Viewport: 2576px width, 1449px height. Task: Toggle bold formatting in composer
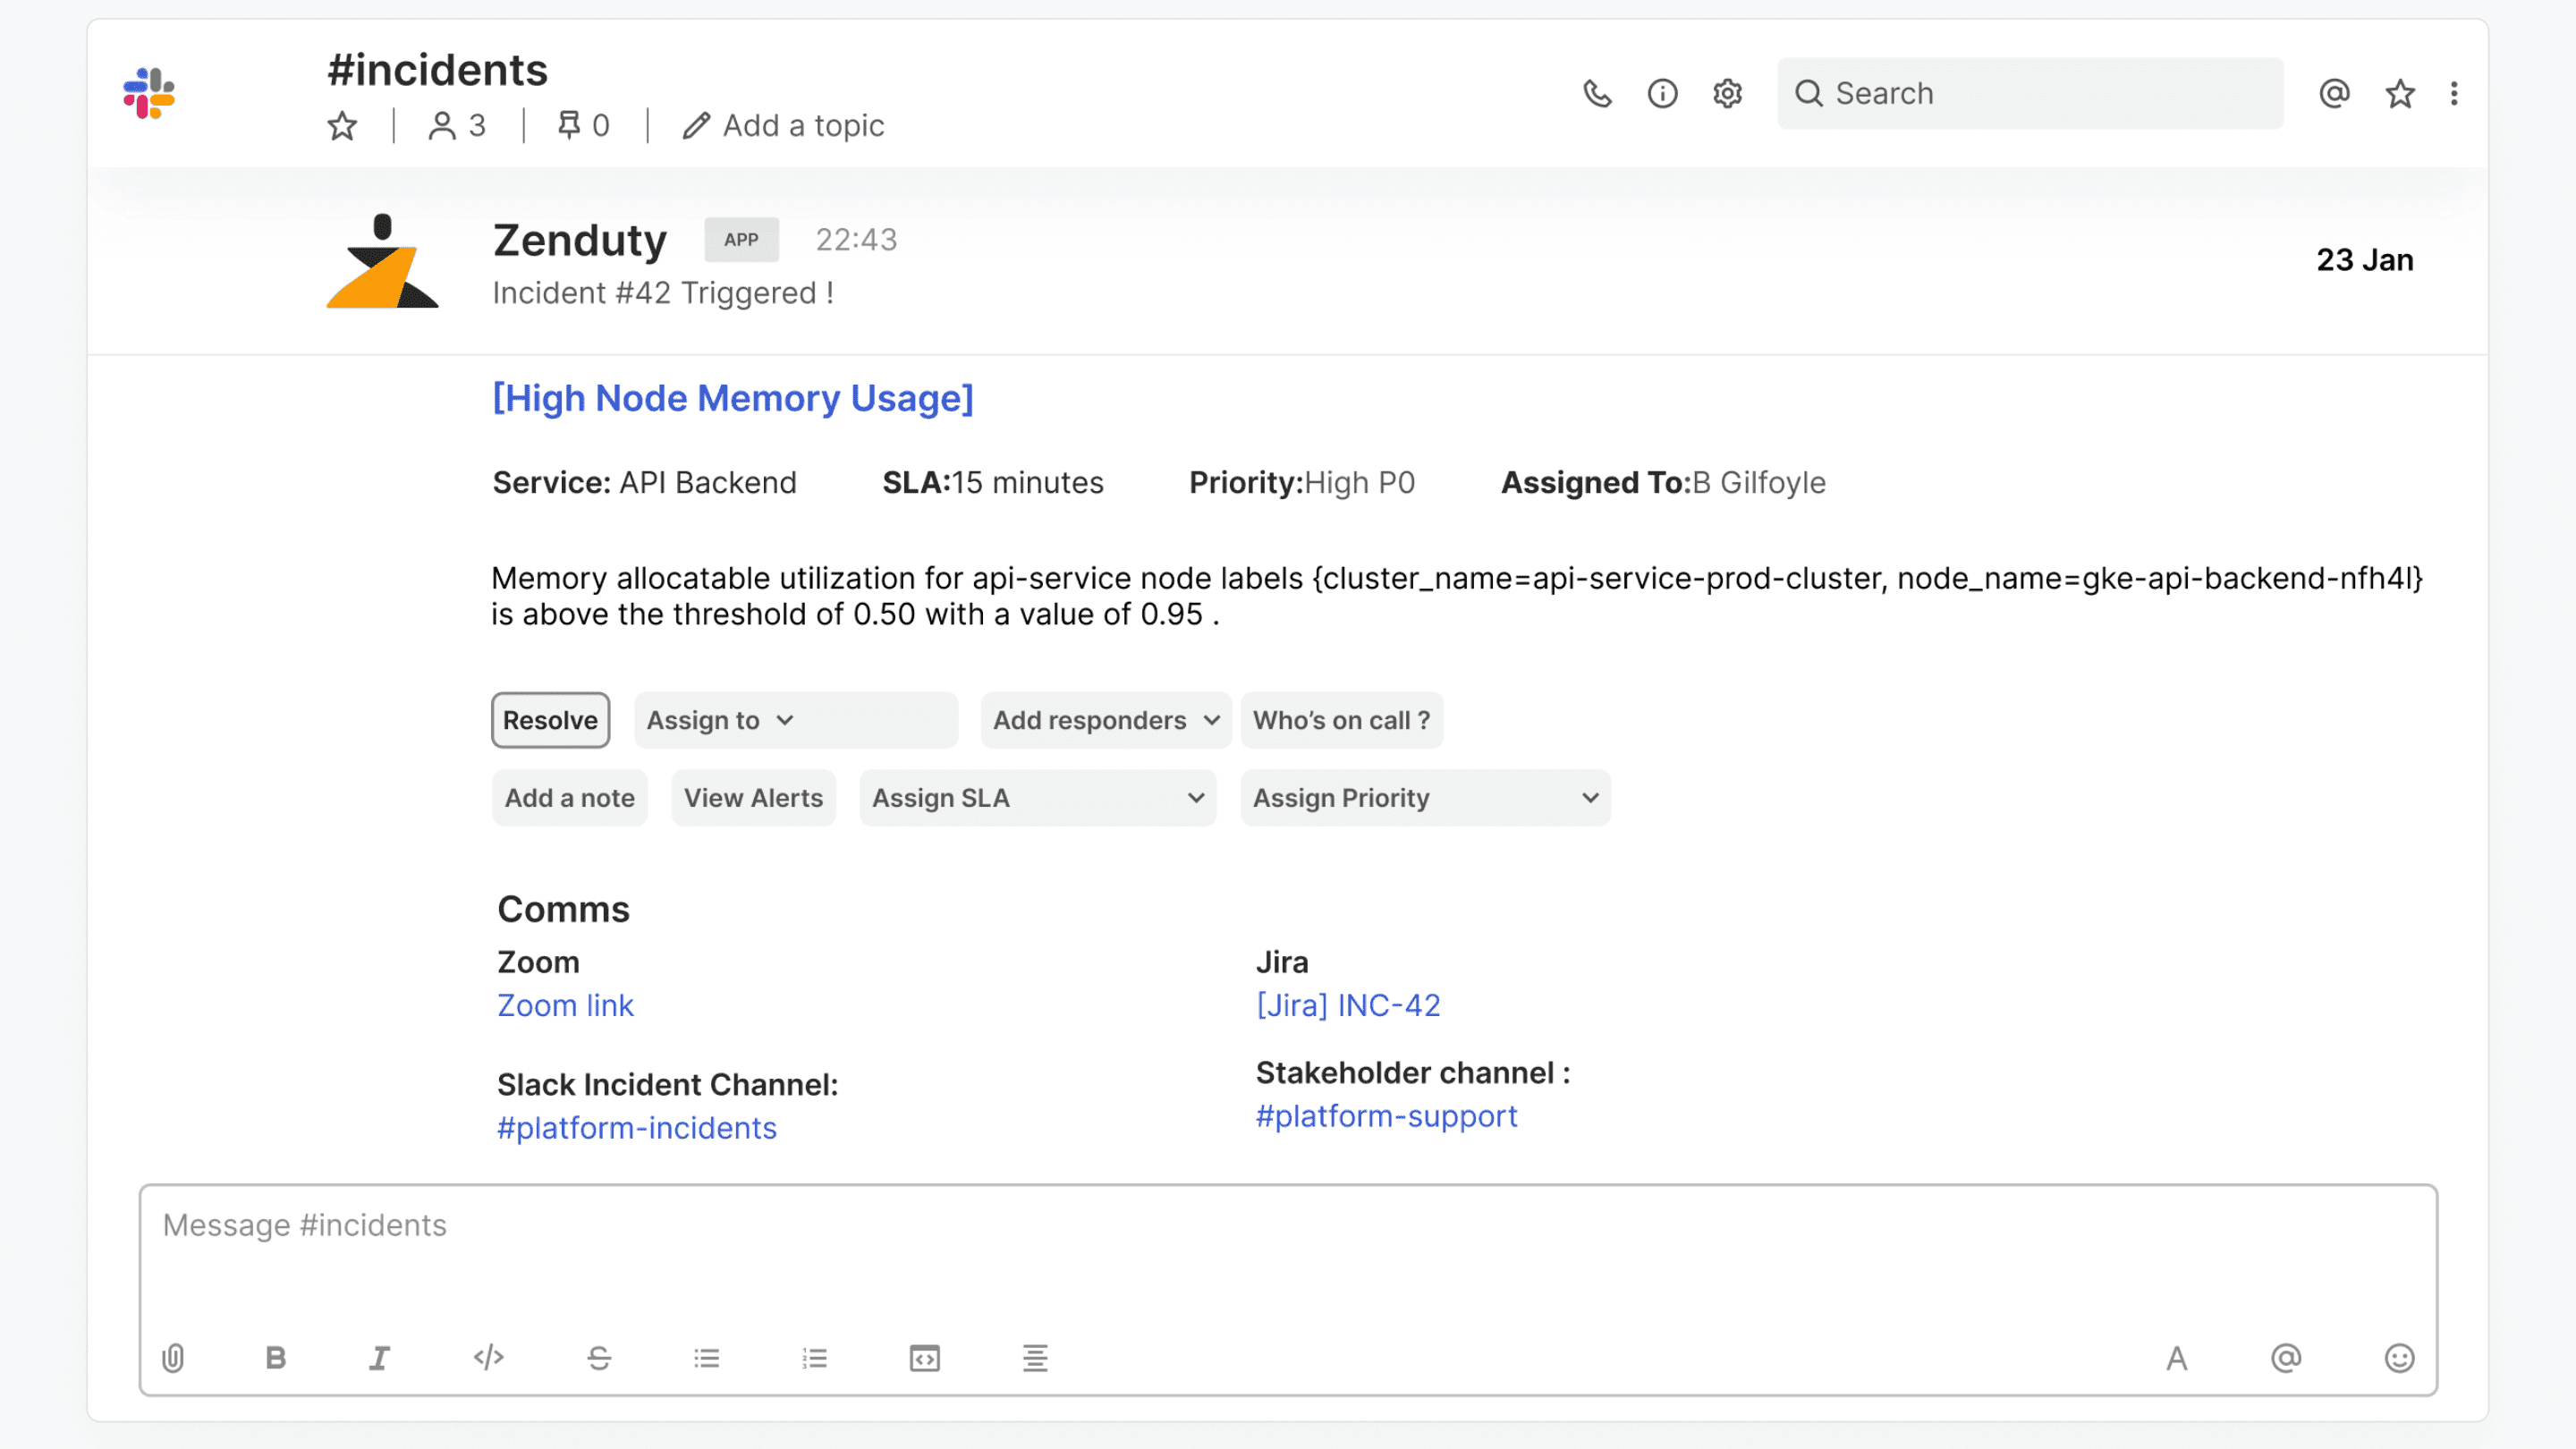point(276,1357)
